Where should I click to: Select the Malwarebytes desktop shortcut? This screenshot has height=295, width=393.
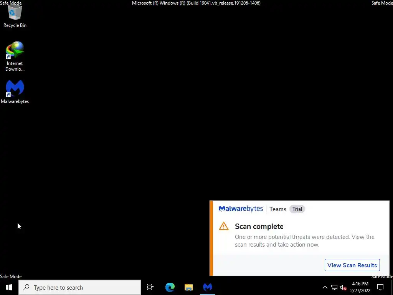pos(15,92)
